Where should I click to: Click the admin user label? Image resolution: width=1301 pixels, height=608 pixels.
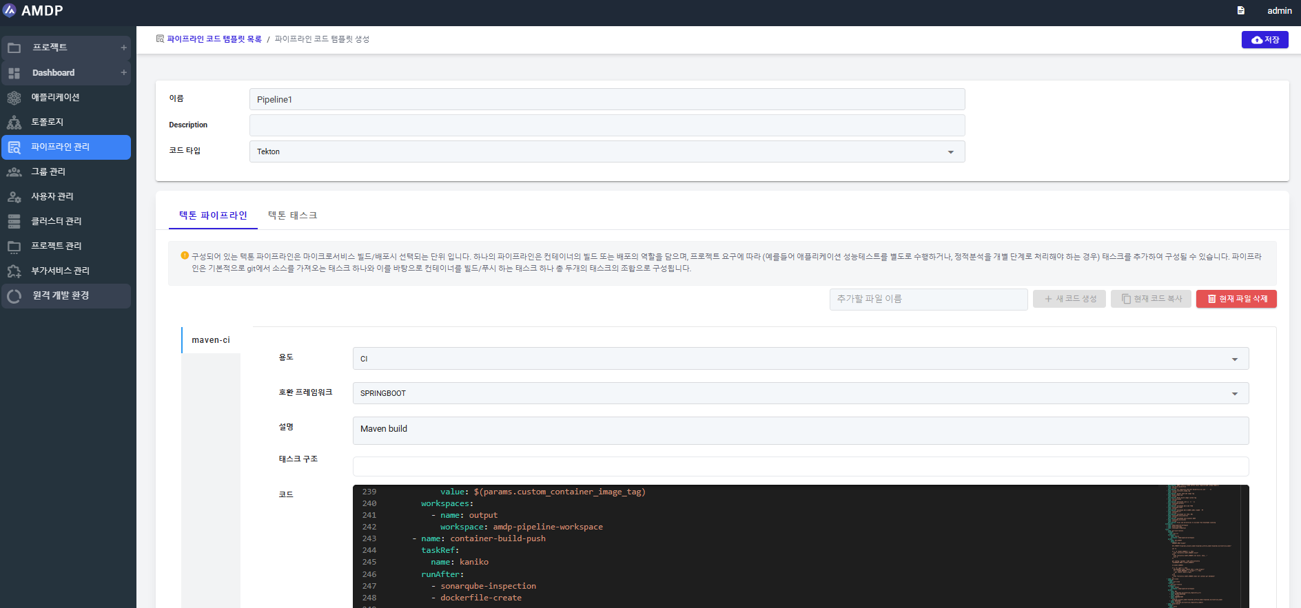pos(1279,10)
